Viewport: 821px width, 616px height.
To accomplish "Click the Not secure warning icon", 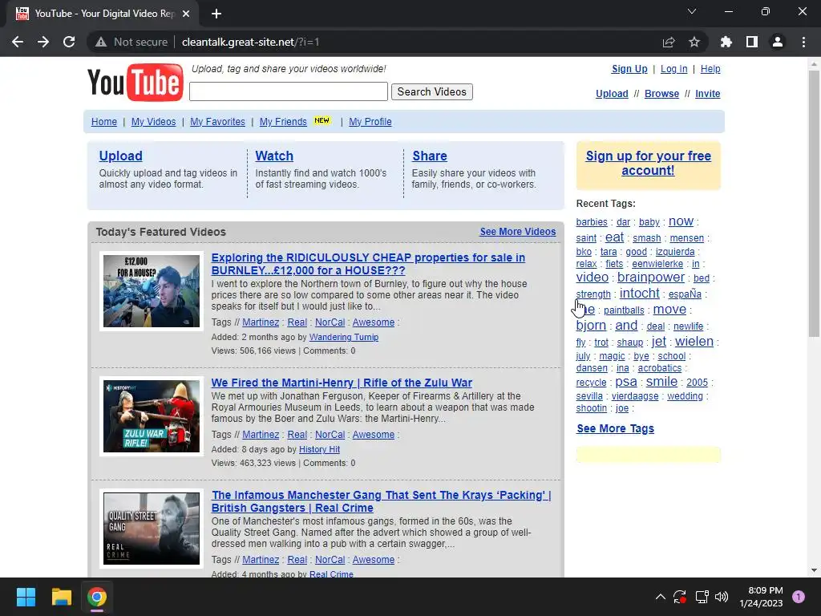I will (x=101, y=42).
